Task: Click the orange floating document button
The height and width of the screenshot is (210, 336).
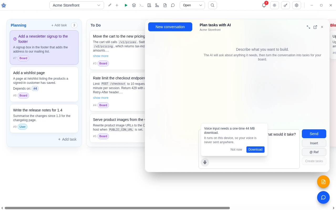Action: 323,182
